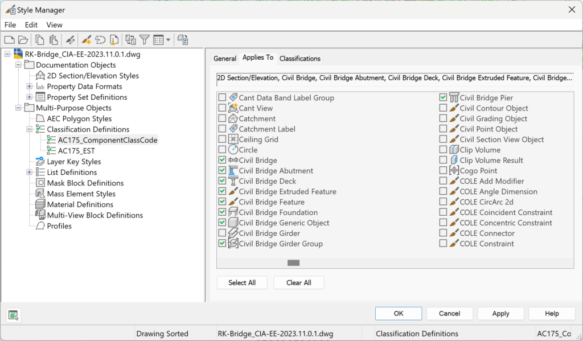Click the Inline Edit Toggle toolbar icon
This screenshot has height=341, width=583.
(x=183, y=40)
